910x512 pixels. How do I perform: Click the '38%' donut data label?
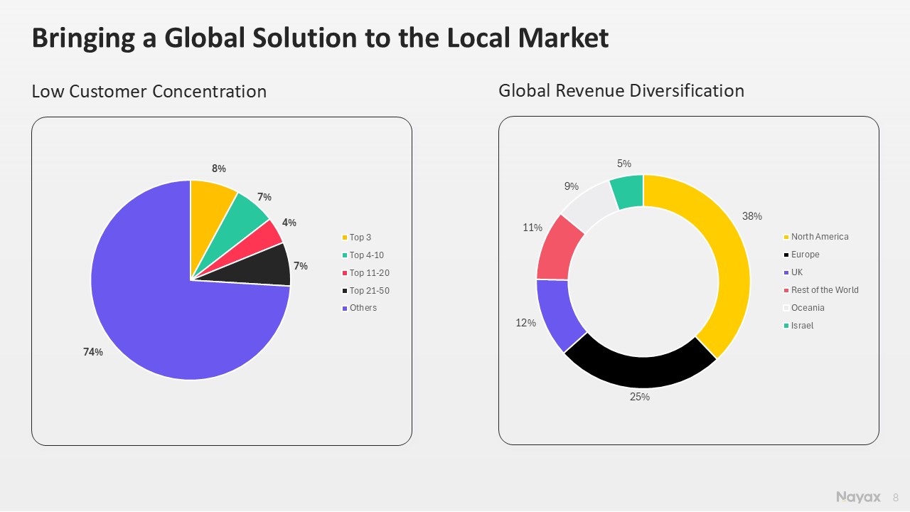click(x=752, y=216)
